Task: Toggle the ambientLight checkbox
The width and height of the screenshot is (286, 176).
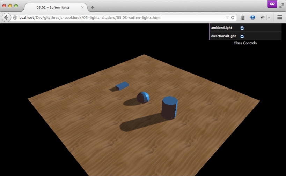Action: coord(242,28)
